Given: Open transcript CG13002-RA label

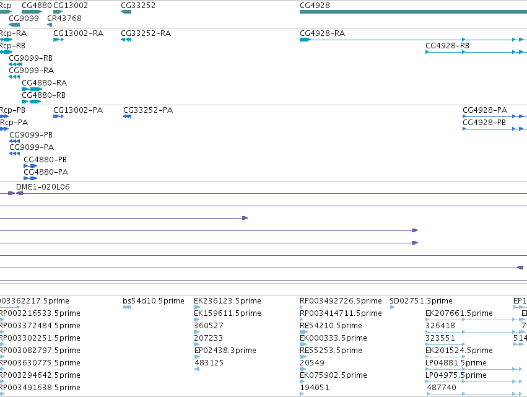Looking at the screenshot, I should (x=78, y=33).
